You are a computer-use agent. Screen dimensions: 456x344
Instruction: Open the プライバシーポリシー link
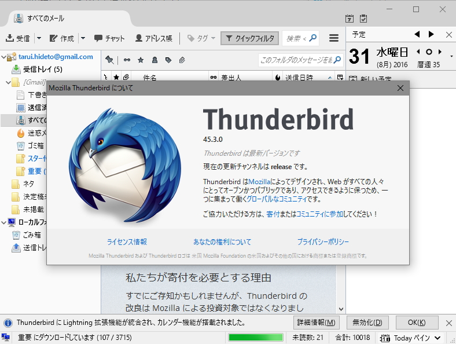click(x=323, y=242)
